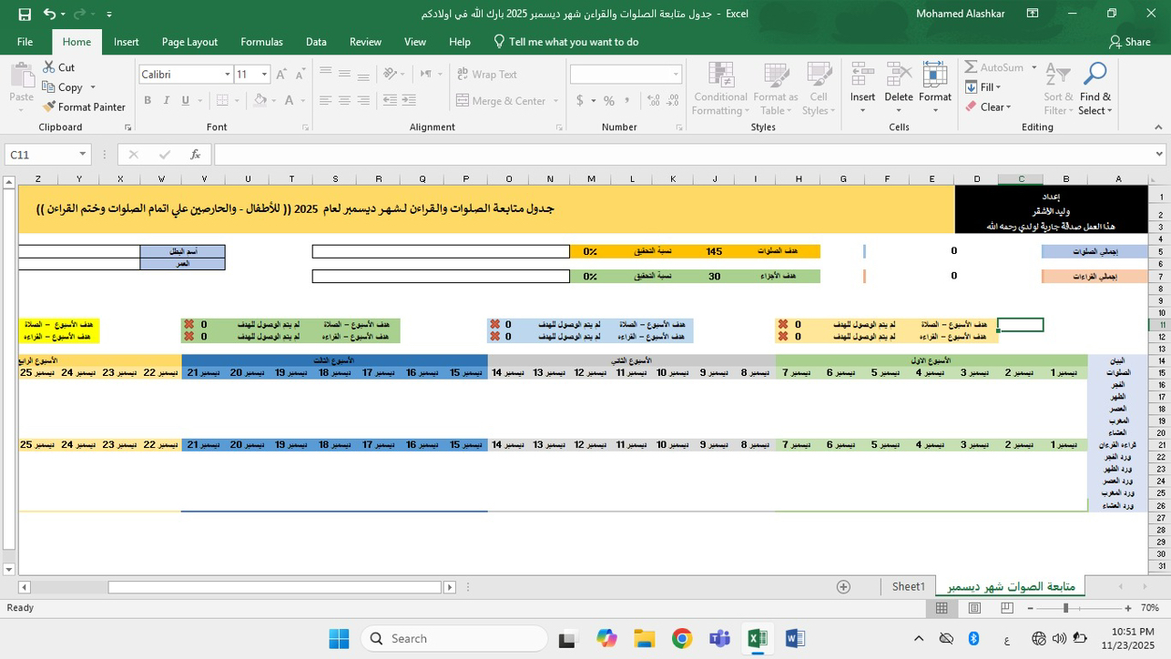Click the AutoSum sigma icon

click(971, 67)
